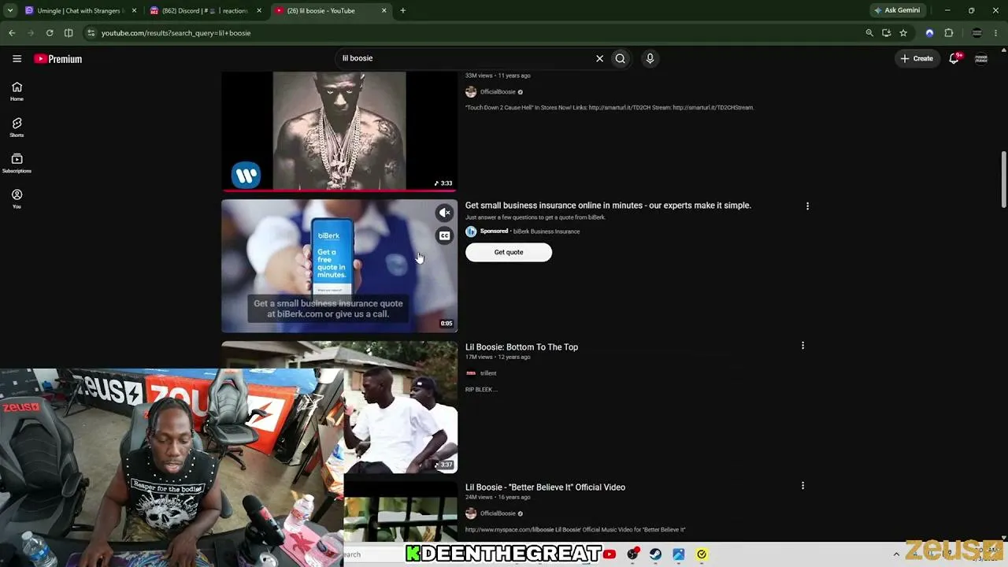The width and height of the screenshot is (1008, 567).
Task: Open a new browser tab
Action: [x=402, y=10]
